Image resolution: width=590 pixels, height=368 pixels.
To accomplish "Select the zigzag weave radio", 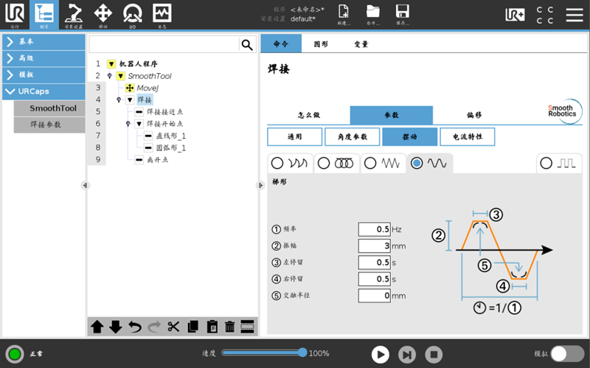I will 370,163.
